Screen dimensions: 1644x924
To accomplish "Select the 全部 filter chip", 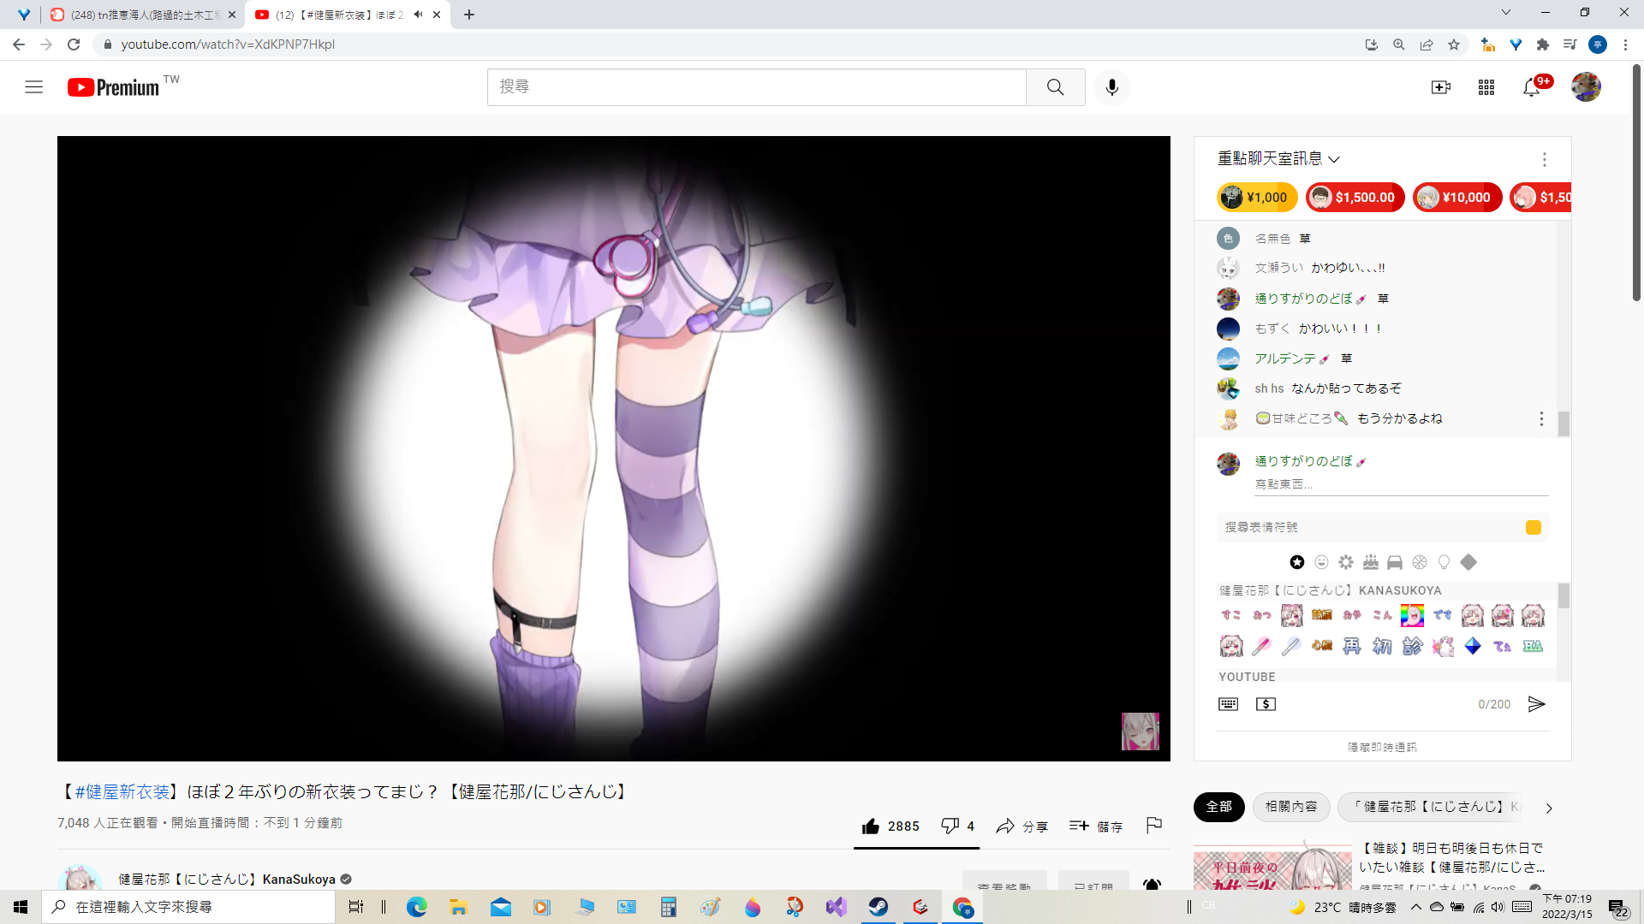I will click(1218, 807).
